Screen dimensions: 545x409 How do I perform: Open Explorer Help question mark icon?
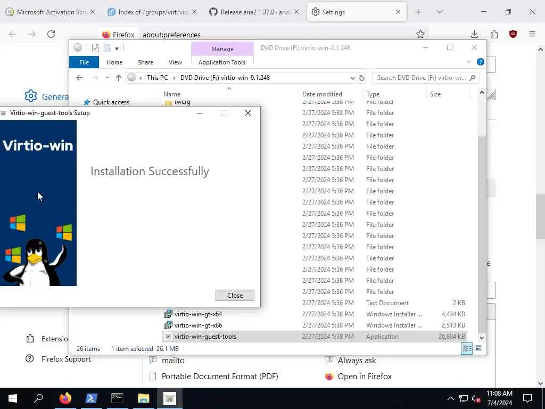(481, 62)
